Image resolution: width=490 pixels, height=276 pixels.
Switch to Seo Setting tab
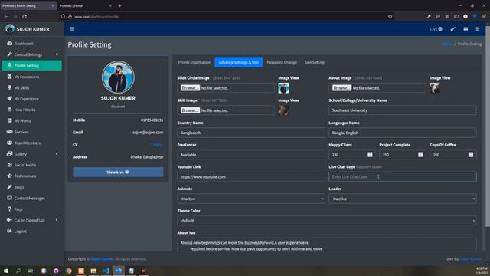pos(315,62)
